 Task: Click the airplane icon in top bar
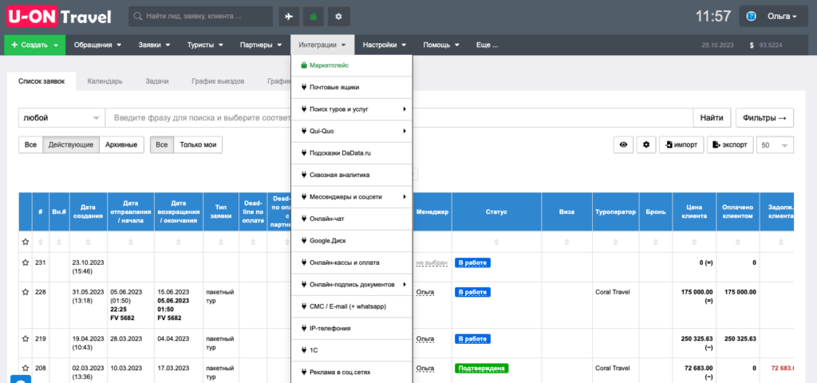(x=289, y=16)
